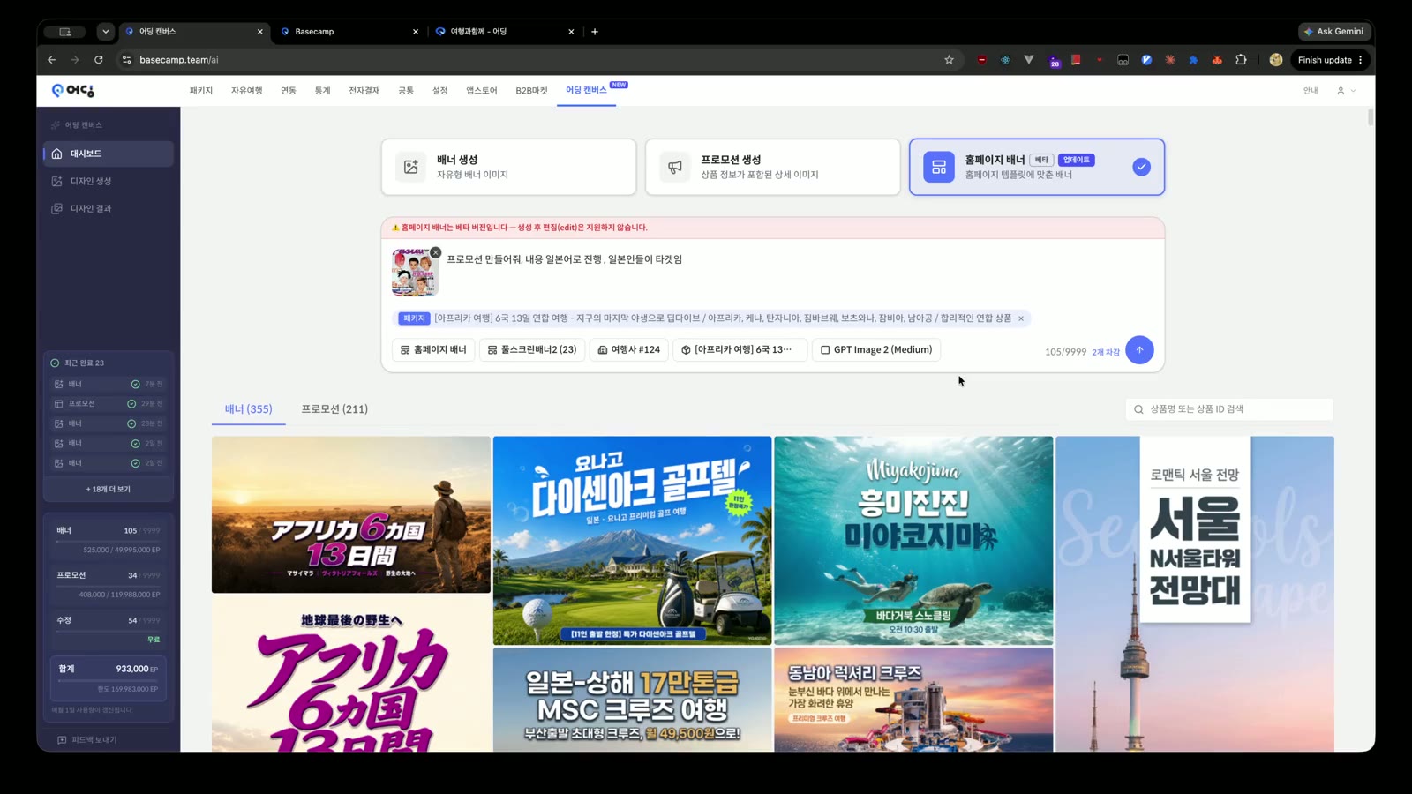1412x794 pixels.
Task: Expand list with + 18개 더 보기
Action: click(108, 489)
